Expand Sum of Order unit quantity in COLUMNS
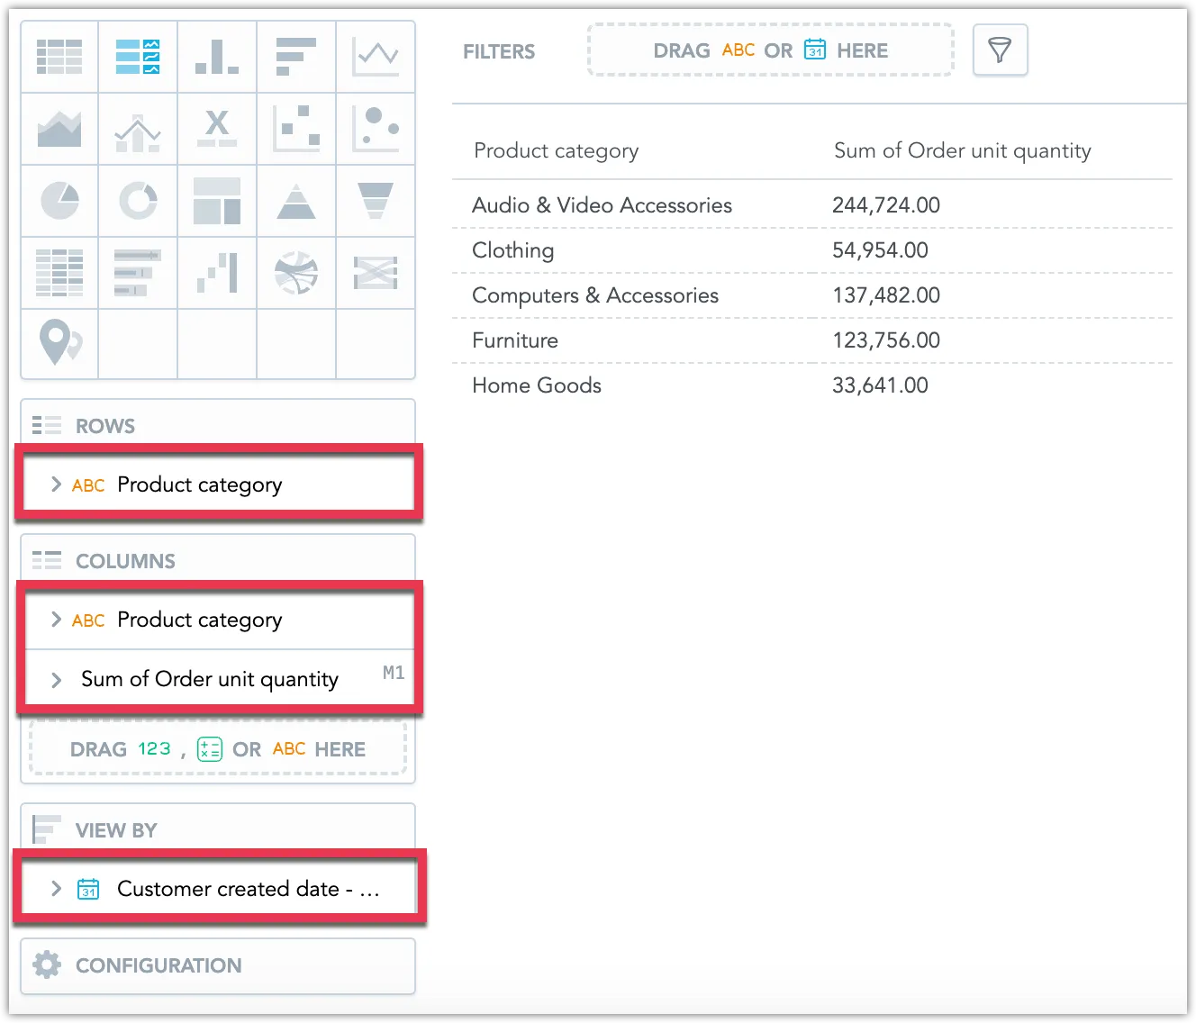Screen dimensions: 1196x1023 (x=55, y=680)
